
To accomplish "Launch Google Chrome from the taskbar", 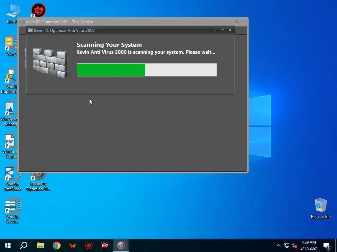I will 57,245.
